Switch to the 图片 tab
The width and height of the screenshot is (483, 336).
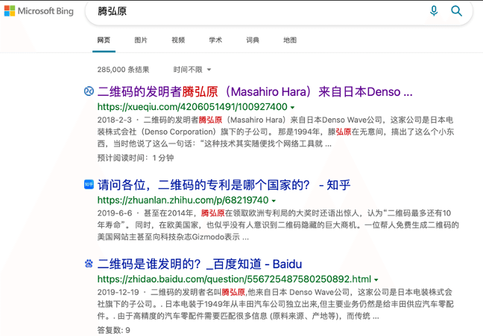[141, 40]
